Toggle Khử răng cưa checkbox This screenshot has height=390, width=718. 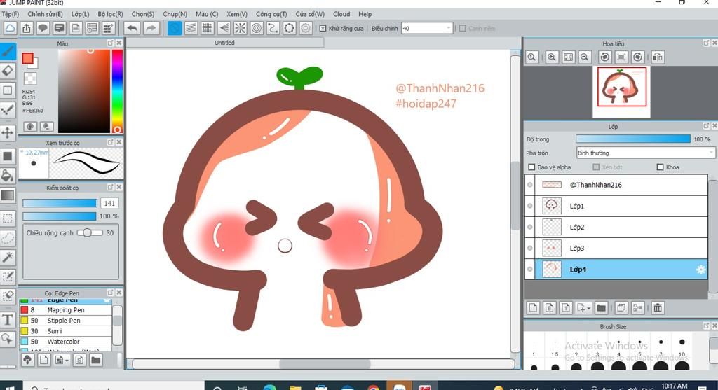(x=323, y=28)
